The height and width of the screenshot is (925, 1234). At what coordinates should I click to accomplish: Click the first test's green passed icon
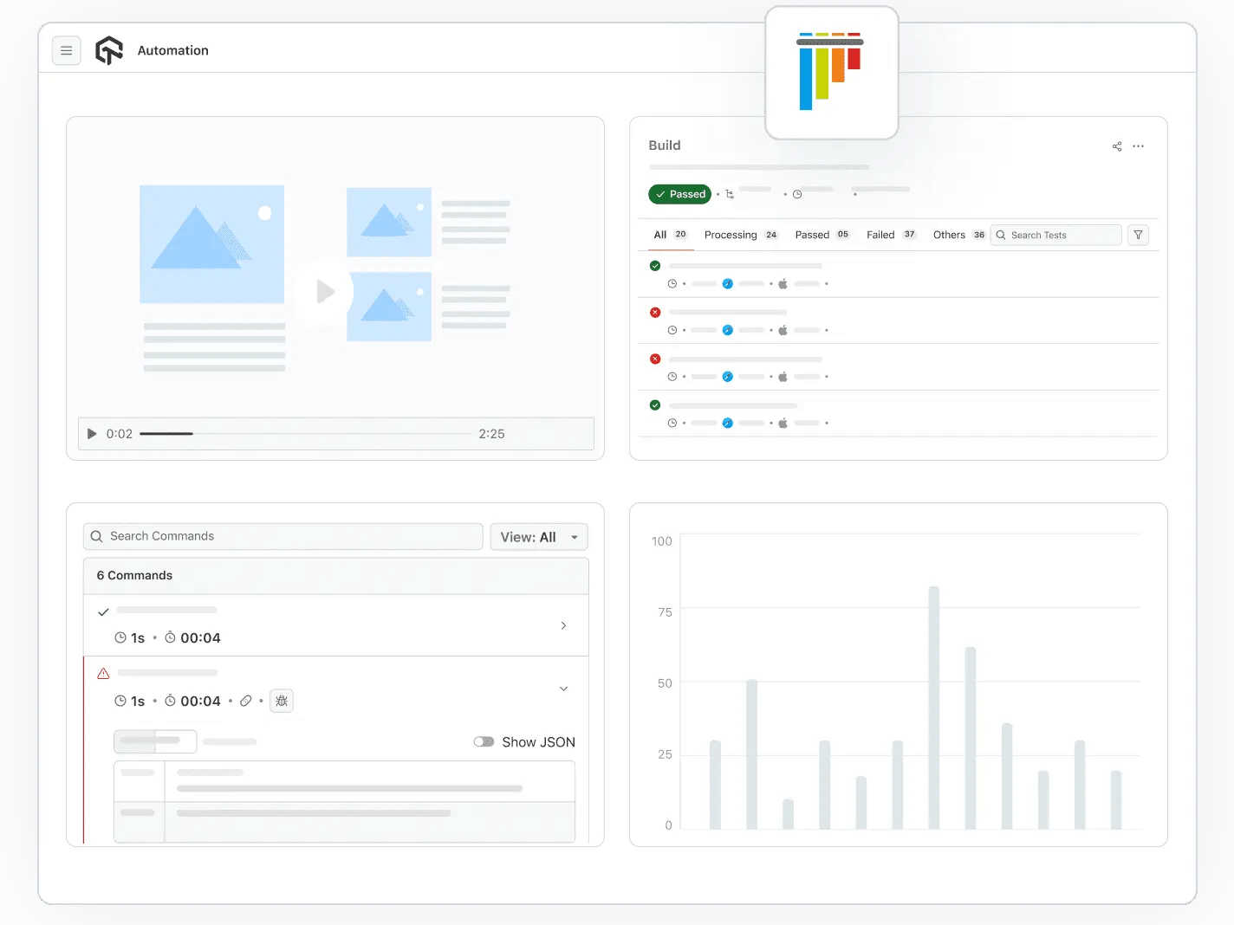[x=655, y=266]
